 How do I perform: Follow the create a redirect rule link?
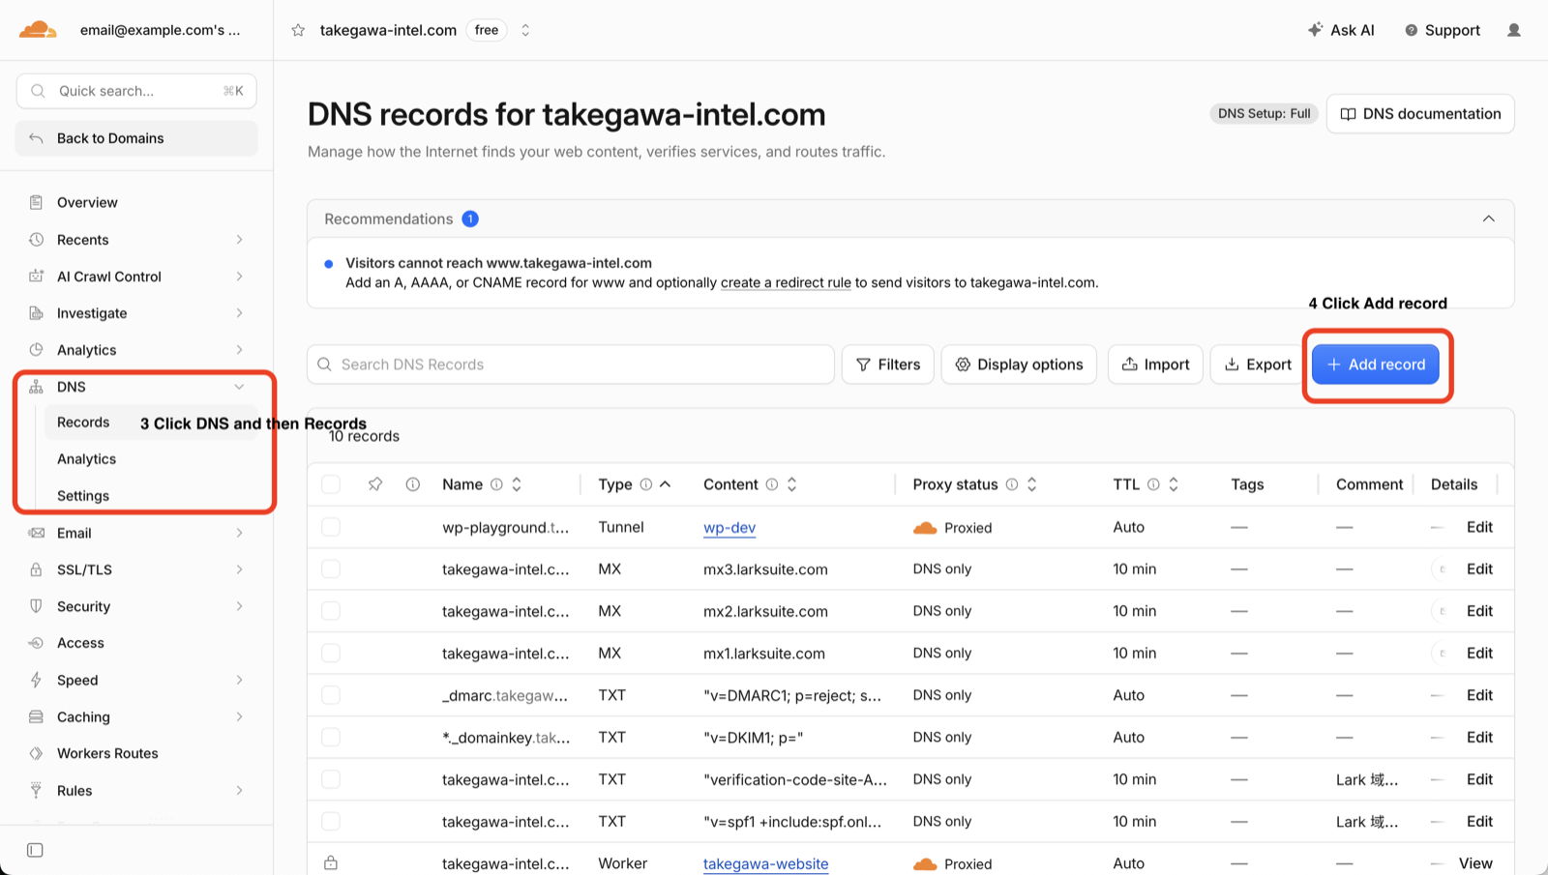tap(786, 283)
